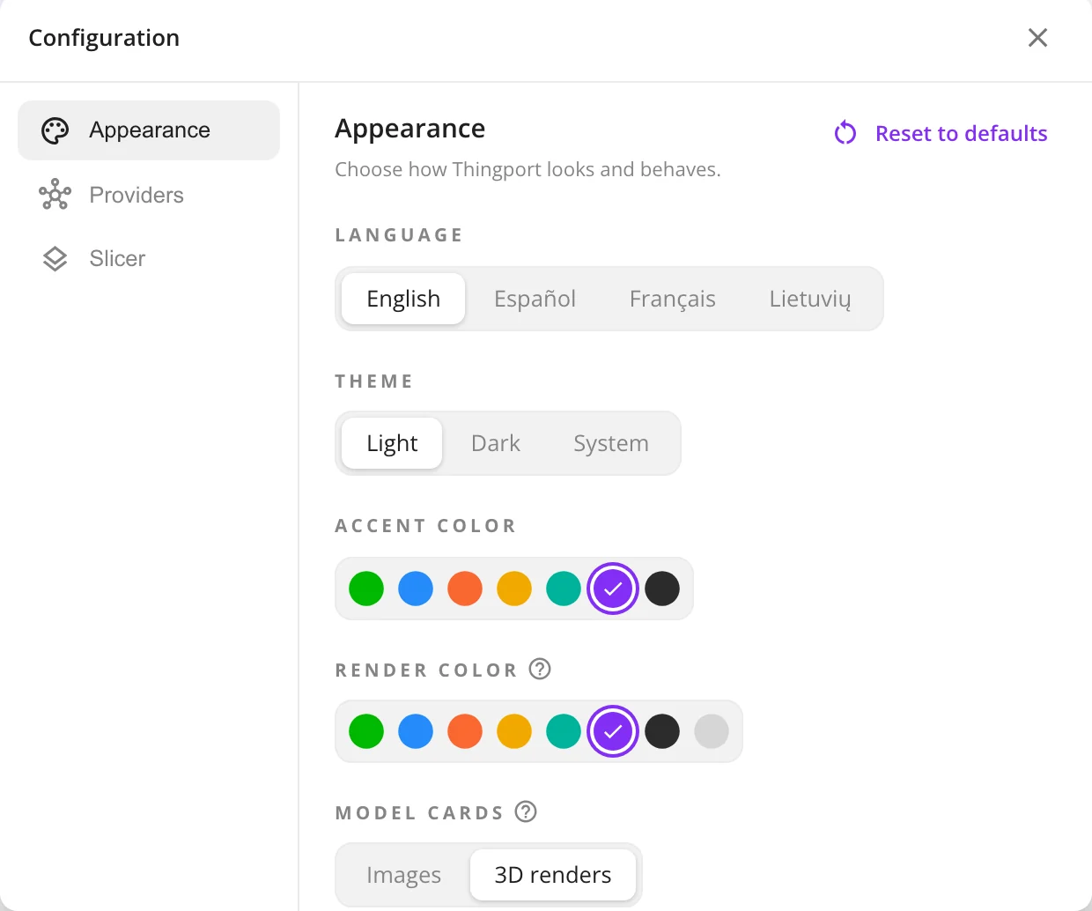This screenshot has height=911, width=1092.
Task: Open the Slicer settings section
Action: pos(149,258)
